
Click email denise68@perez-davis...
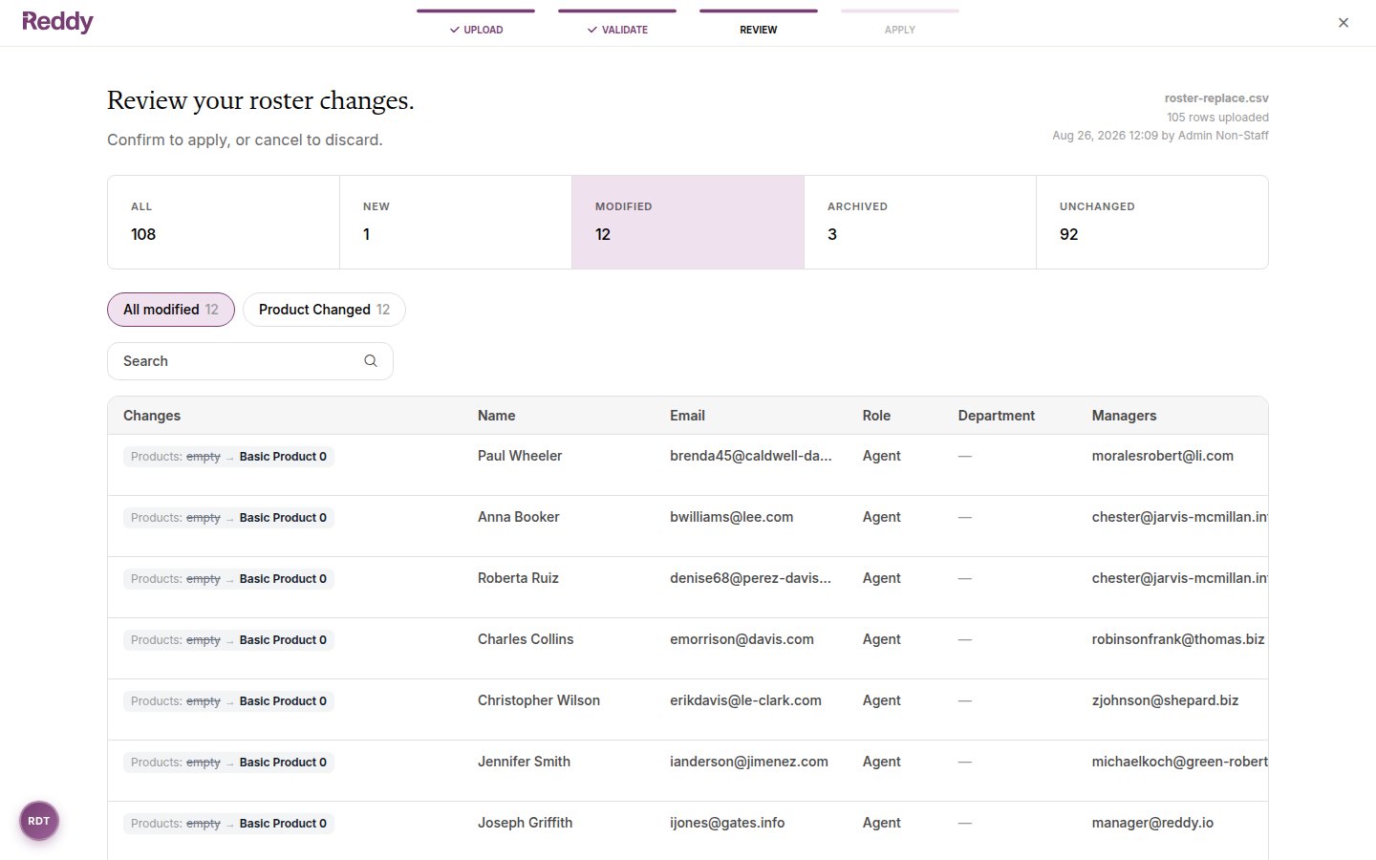(x=751, y=578)
